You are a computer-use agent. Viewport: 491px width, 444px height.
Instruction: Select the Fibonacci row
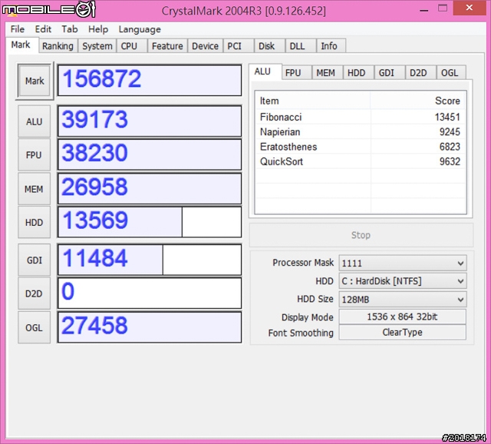[360, 117]
